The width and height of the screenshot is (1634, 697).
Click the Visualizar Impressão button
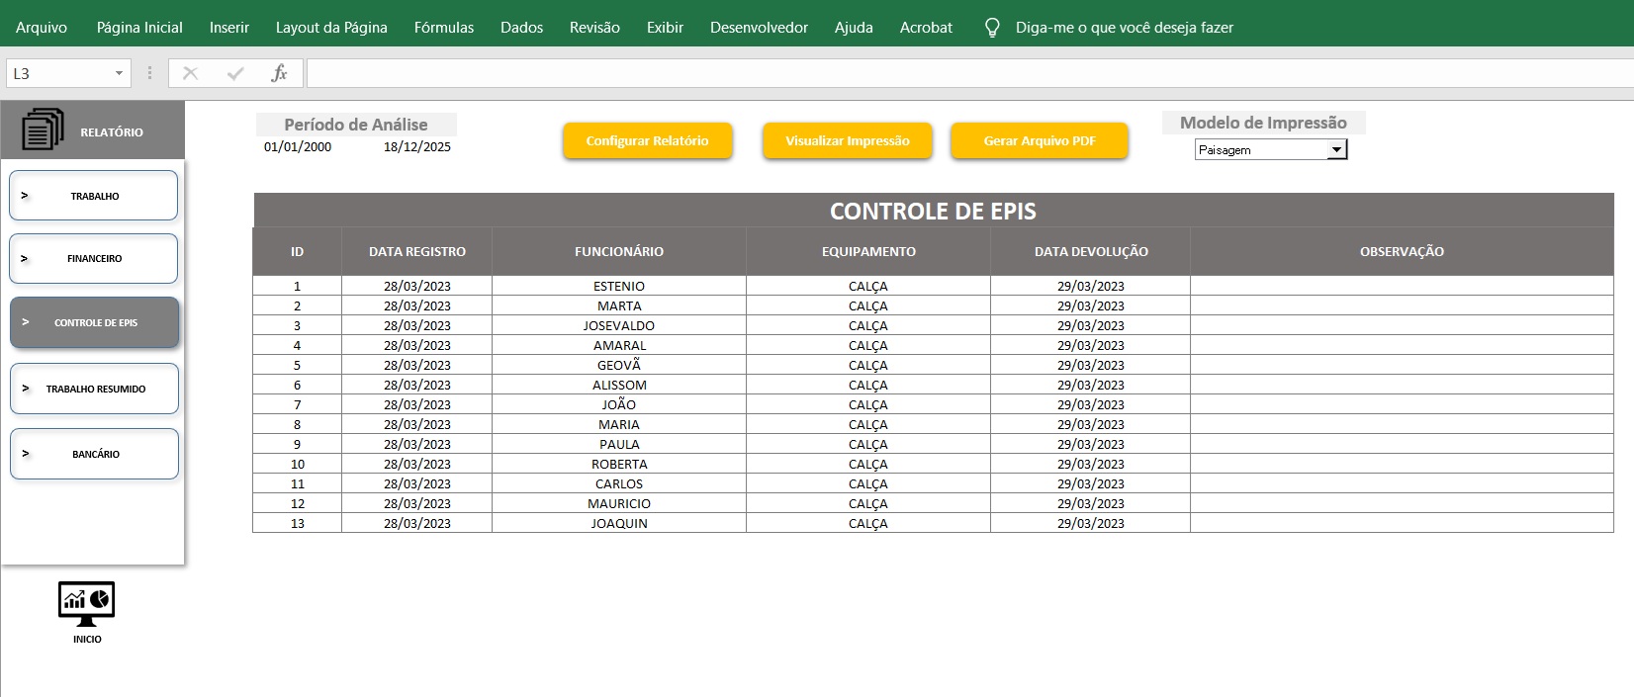(x=848, y=140)
